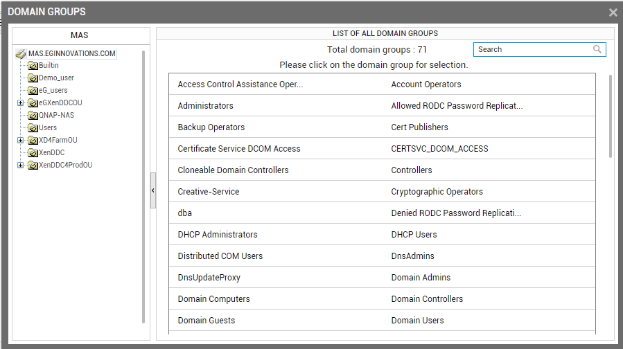Select the XD4FarmOU tree node label
The height and width of the screenshot is (349, 623).
pyautogui.click(x=58, y=140)
